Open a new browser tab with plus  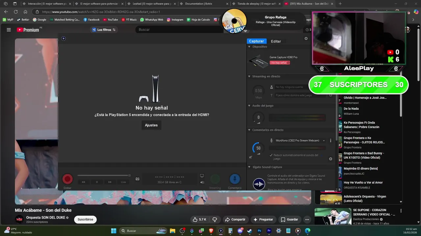click(340, 4)
